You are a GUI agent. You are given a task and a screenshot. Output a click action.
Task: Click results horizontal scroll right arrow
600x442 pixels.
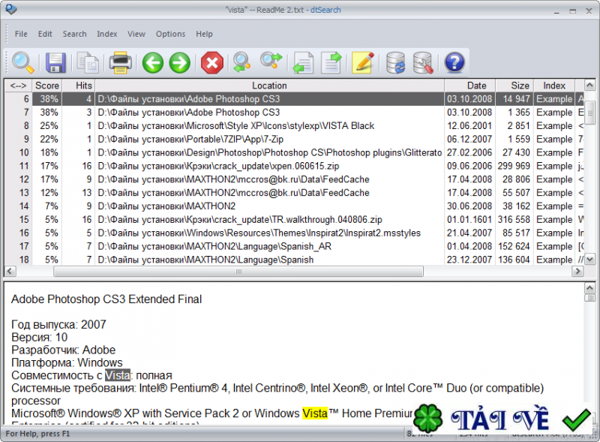577,271
